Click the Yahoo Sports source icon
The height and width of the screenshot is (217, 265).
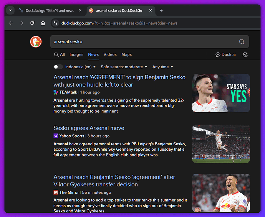[x=56, y=136]
